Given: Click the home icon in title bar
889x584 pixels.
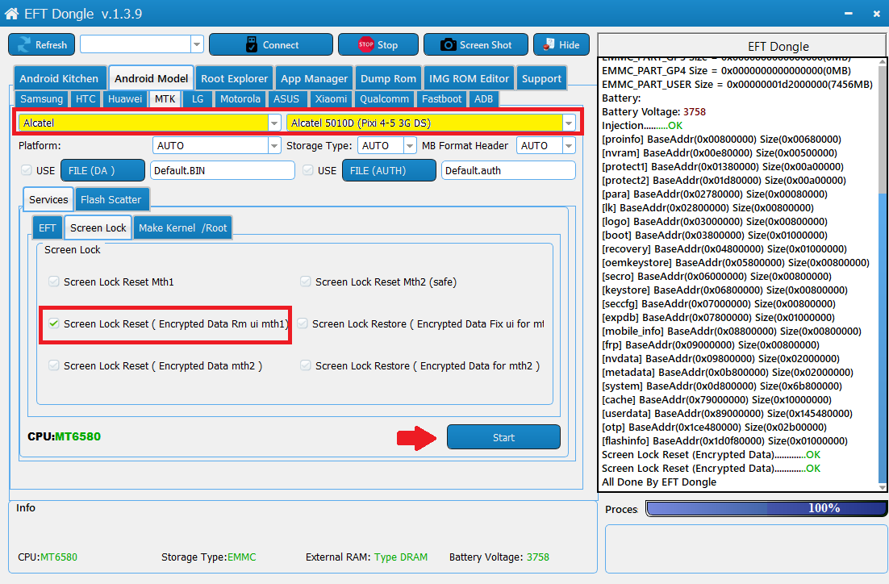Looking at the screenshot, I should (x=11, y=13).
